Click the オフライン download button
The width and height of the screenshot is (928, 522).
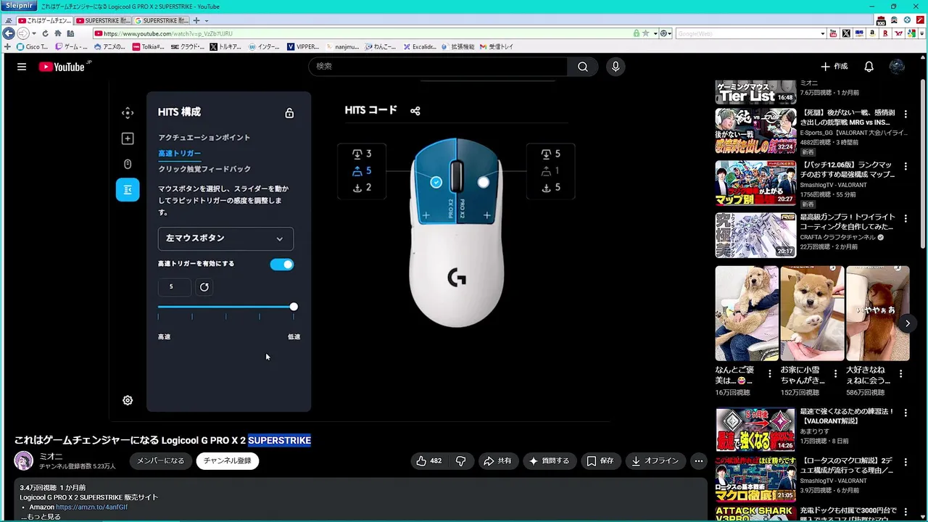click(655, 460)
